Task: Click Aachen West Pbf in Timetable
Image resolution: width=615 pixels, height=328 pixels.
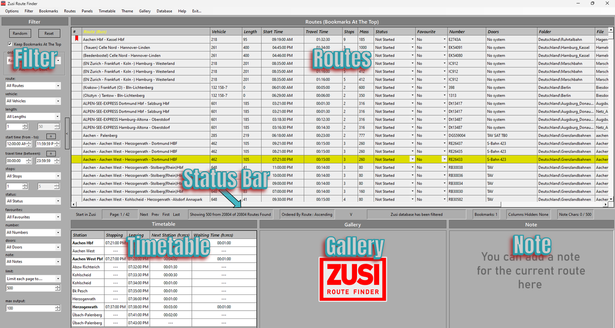Action: tap(87, 259)
